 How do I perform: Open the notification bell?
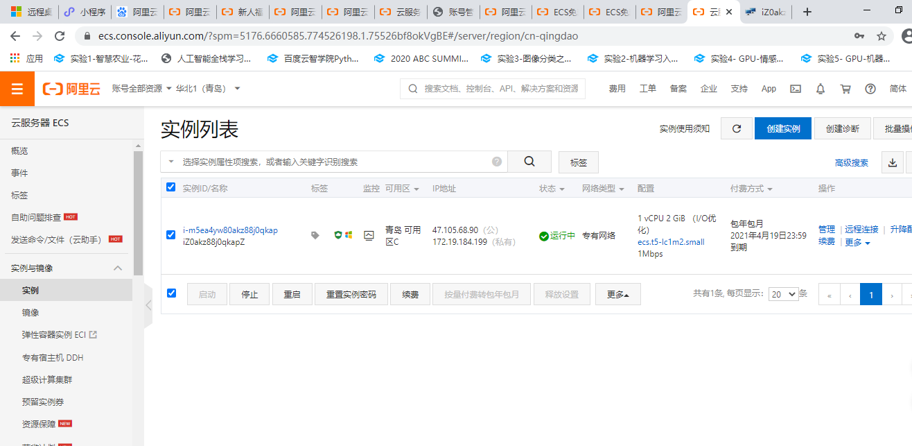(821, 89)
